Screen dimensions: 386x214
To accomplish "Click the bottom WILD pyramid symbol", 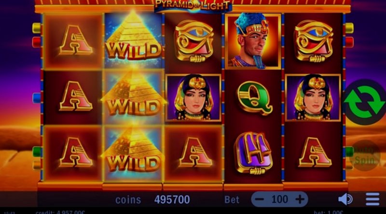I will (x=133, y=154).
